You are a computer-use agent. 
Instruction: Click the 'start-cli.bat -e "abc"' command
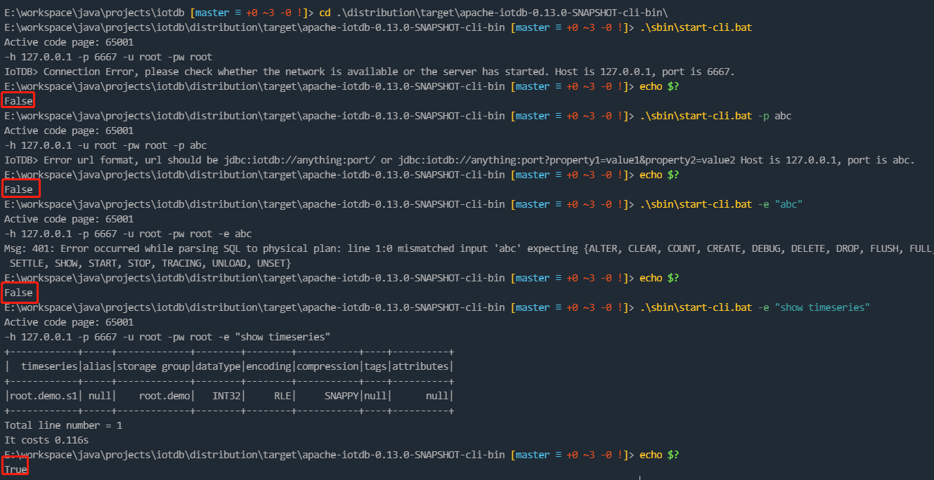pyautogui.click(x=721, y=204)
